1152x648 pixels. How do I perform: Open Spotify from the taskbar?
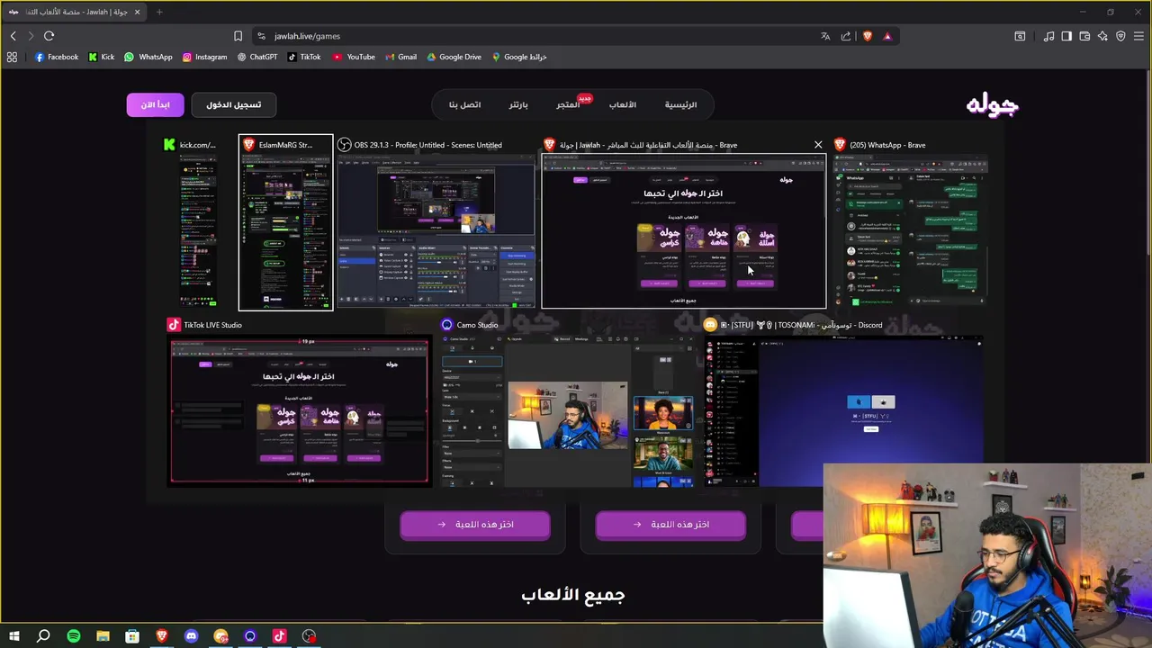click(x=73, y=636)
